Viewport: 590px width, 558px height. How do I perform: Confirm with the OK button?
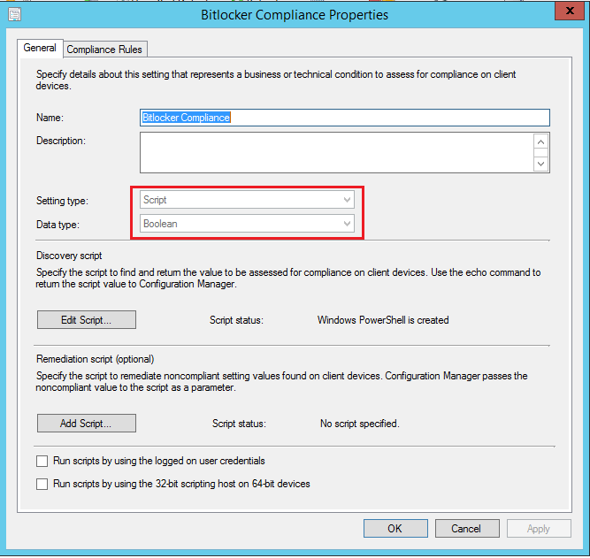coord(395,528)
